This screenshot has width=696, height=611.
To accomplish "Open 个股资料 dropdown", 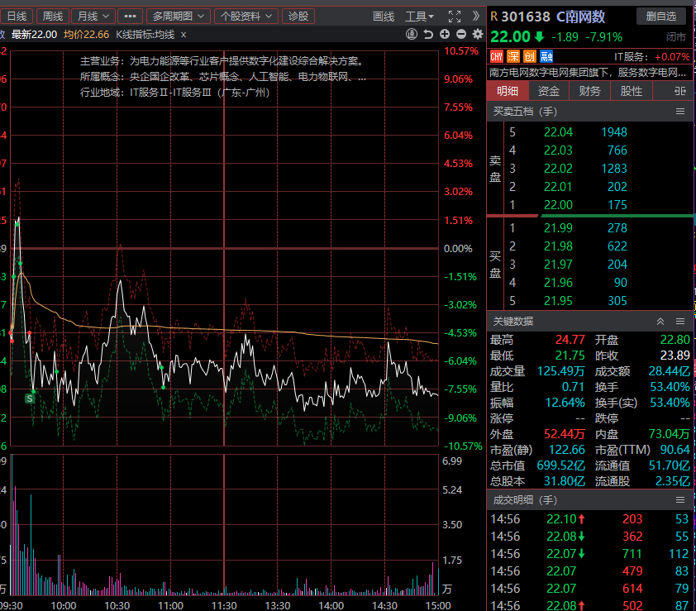I will [246, 17].
